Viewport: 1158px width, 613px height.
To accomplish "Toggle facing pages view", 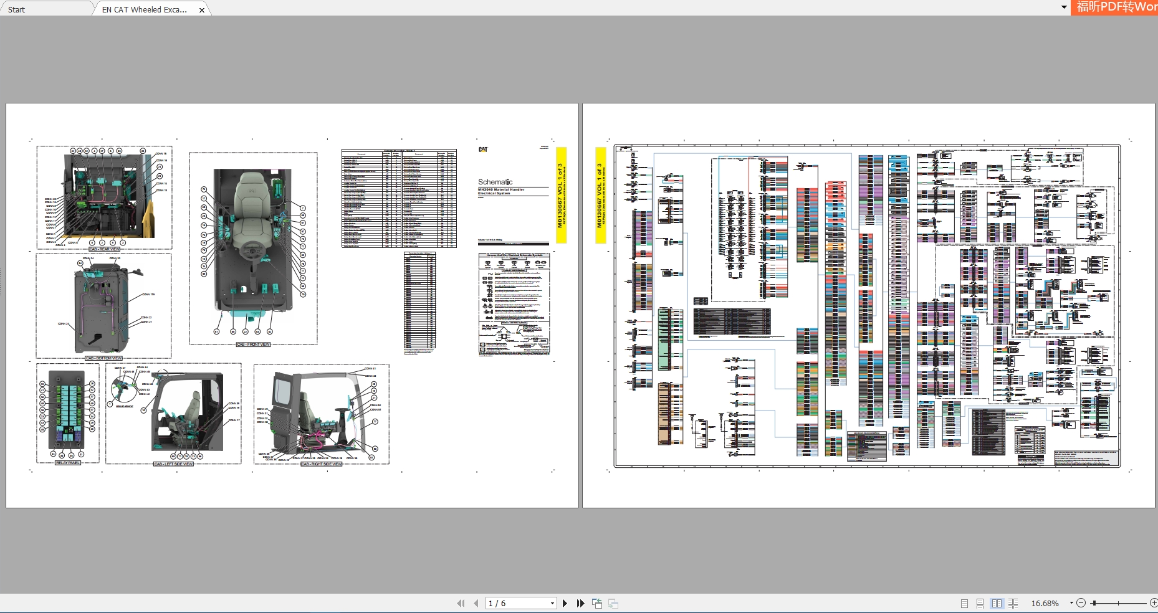I will [x=997, y=603].
